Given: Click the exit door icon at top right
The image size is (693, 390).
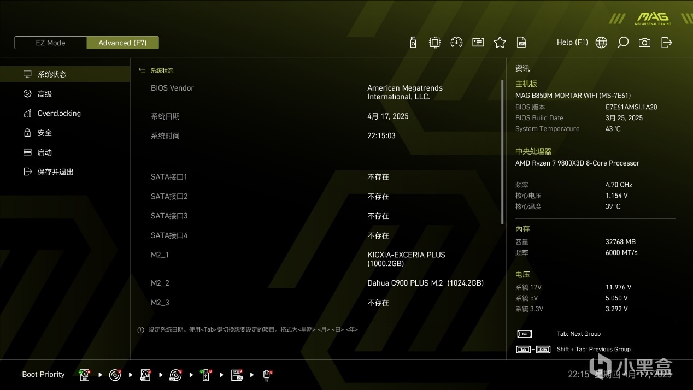Looking at the screenshot, I should (x=666, y=43).
